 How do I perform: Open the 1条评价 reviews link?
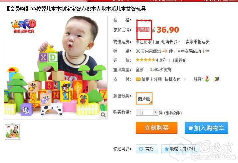(179, 60)
